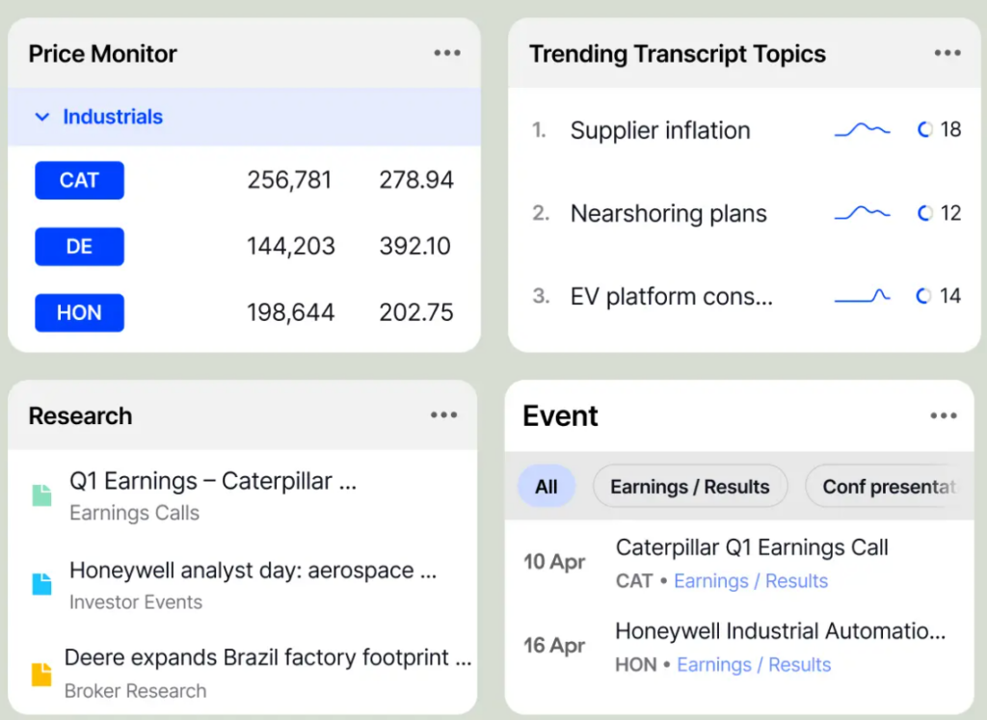This screenshot has height=720, width=987.
Task: Click the 16 Apr event date
Action: click(x=554, y=645)
